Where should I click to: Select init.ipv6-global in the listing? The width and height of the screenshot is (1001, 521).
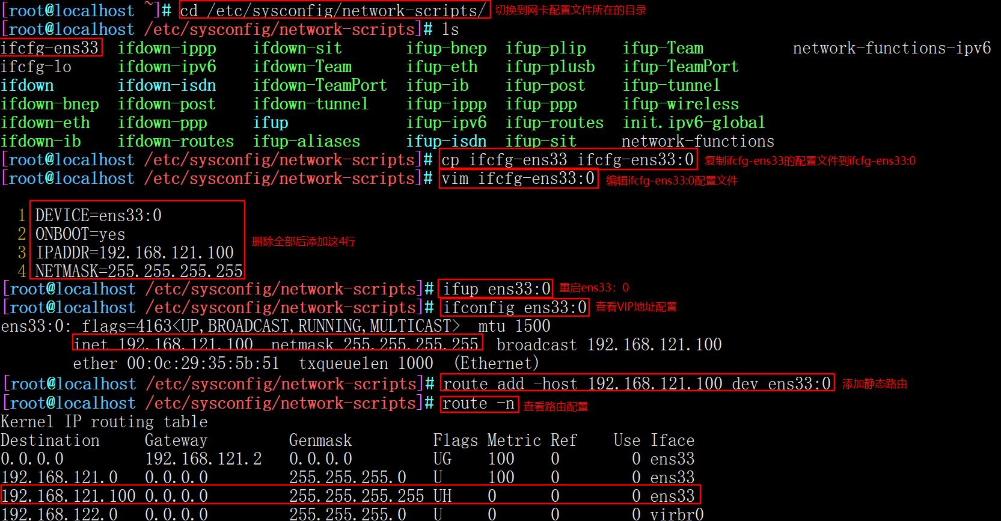pos(694,123)
